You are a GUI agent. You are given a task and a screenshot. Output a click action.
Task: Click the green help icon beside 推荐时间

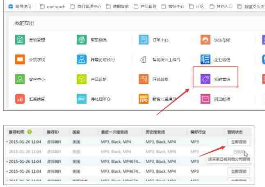(30, 132)
